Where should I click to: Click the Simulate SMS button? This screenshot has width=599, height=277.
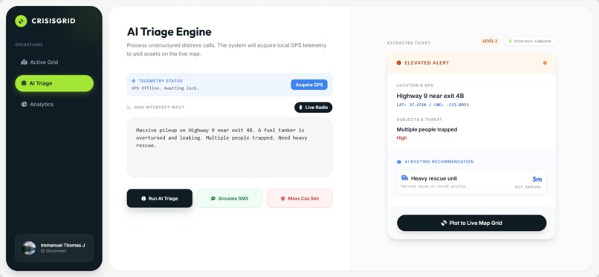(230, 198)
